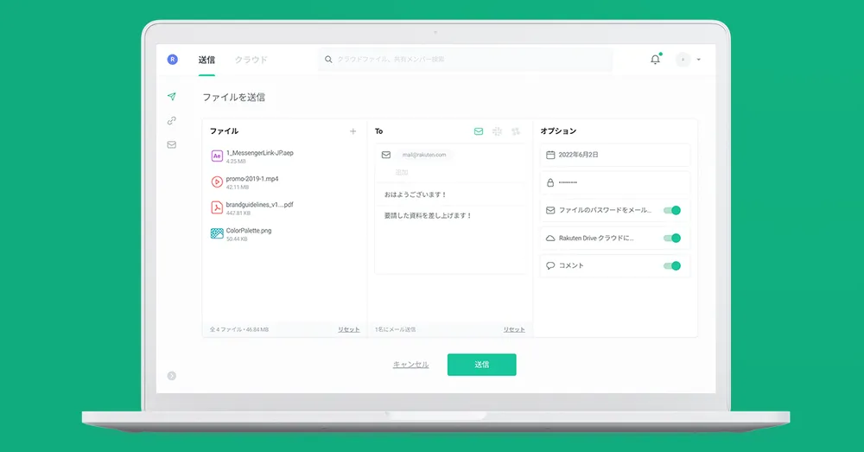Click the paper plane send icon in sidebar
The image size is (864, 452).
[172, 96]
